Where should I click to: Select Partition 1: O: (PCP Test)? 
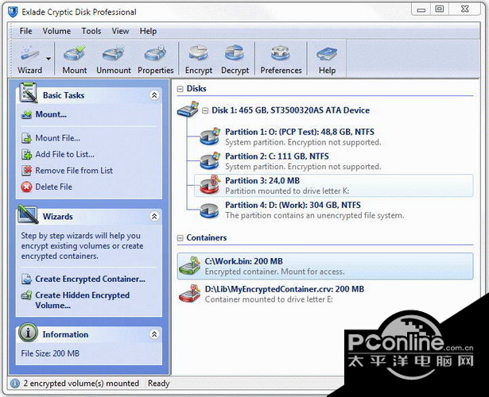click(300, 132)
